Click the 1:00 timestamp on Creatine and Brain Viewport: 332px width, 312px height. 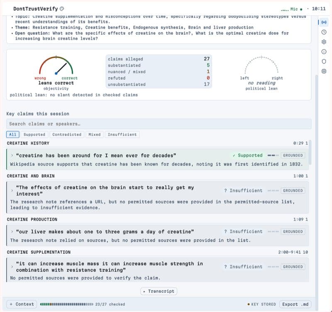tap(298, 176)
